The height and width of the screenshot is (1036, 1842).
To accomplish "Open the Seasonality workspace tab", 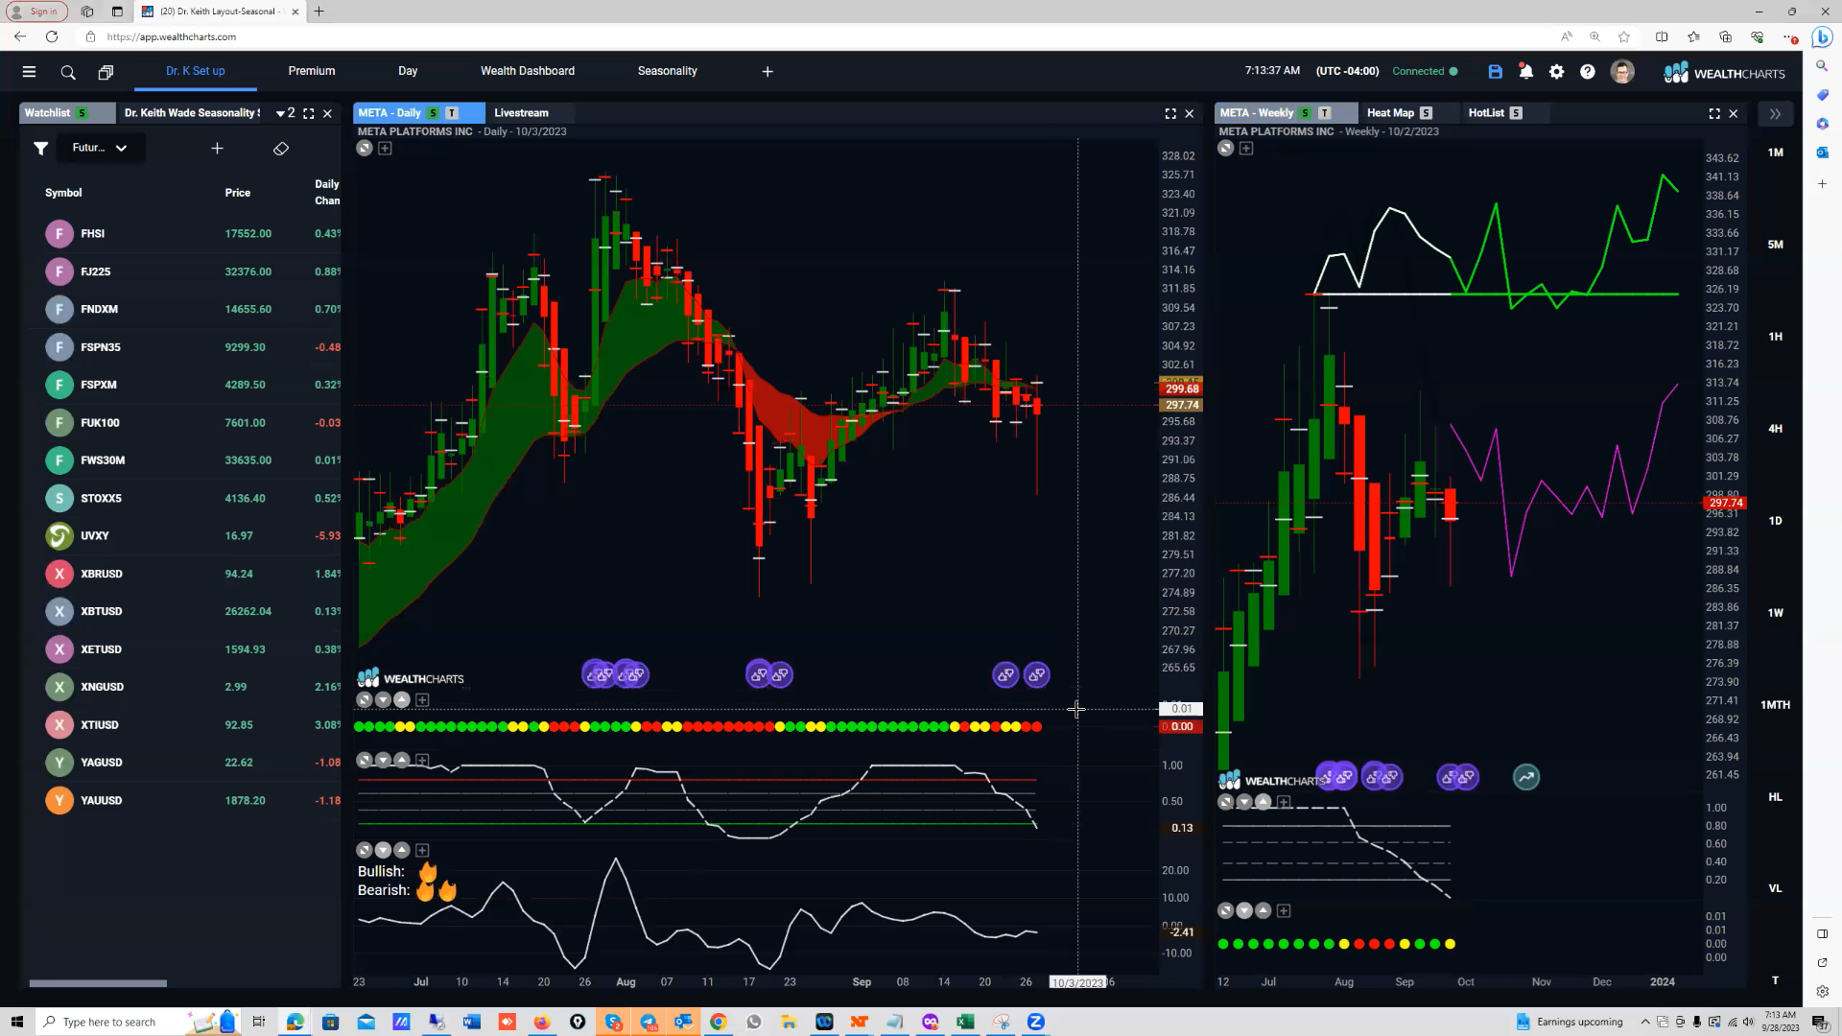I will click(x=668, y=71).
